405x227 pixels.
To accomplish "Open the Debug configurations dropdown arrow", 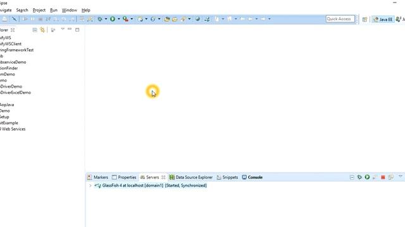I will 106,19.
